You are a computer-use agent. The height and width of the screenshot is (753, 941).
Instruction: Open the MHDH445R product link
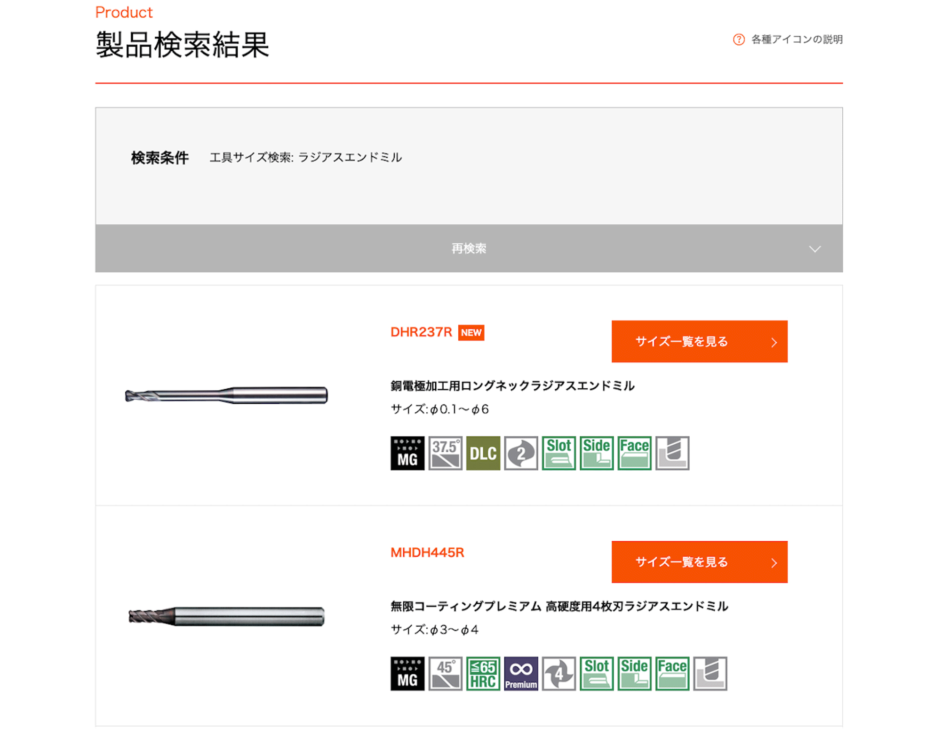point(427,553)
